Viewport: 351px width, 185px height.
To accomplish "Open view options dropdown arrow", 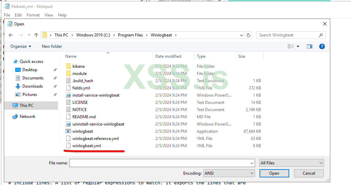I will point(298,46).
